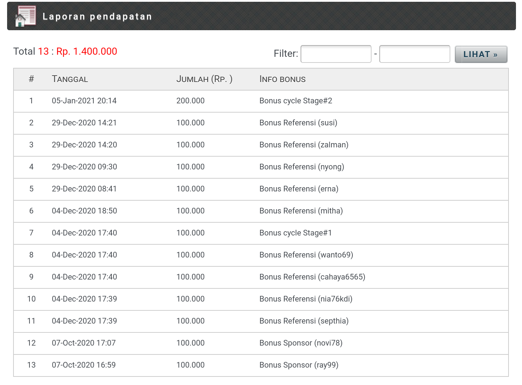Select date 29-Dec-2020 08:41
Viewport: 522px width, 385px height.
(x=84, y=189)
